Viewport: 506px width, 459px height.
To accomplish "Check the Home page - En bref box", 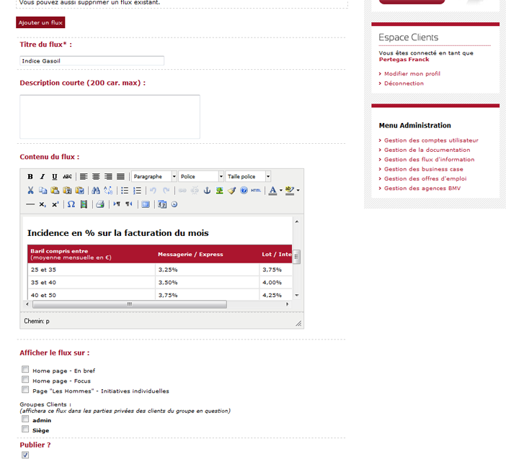I will coord(25,370).
